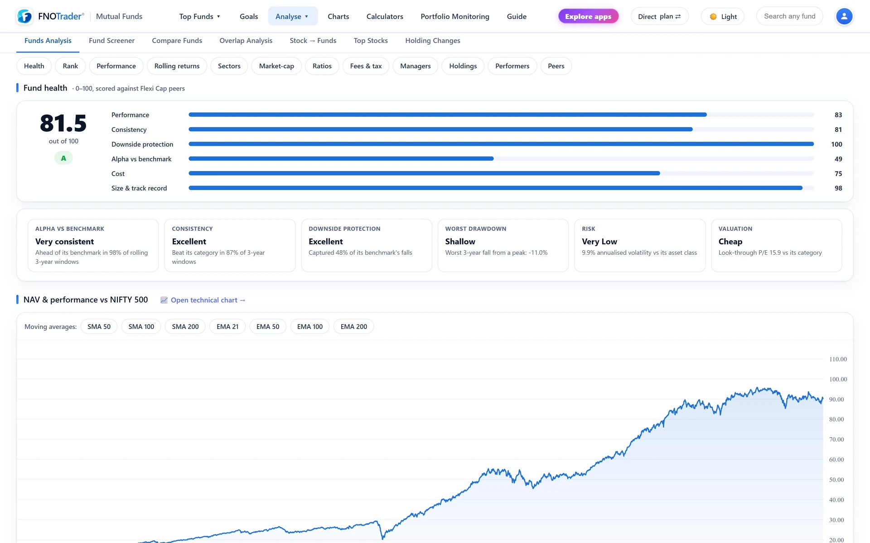Click the FNOTrader logo icon
Screen dimensions: 870x543
click(24, 16)
